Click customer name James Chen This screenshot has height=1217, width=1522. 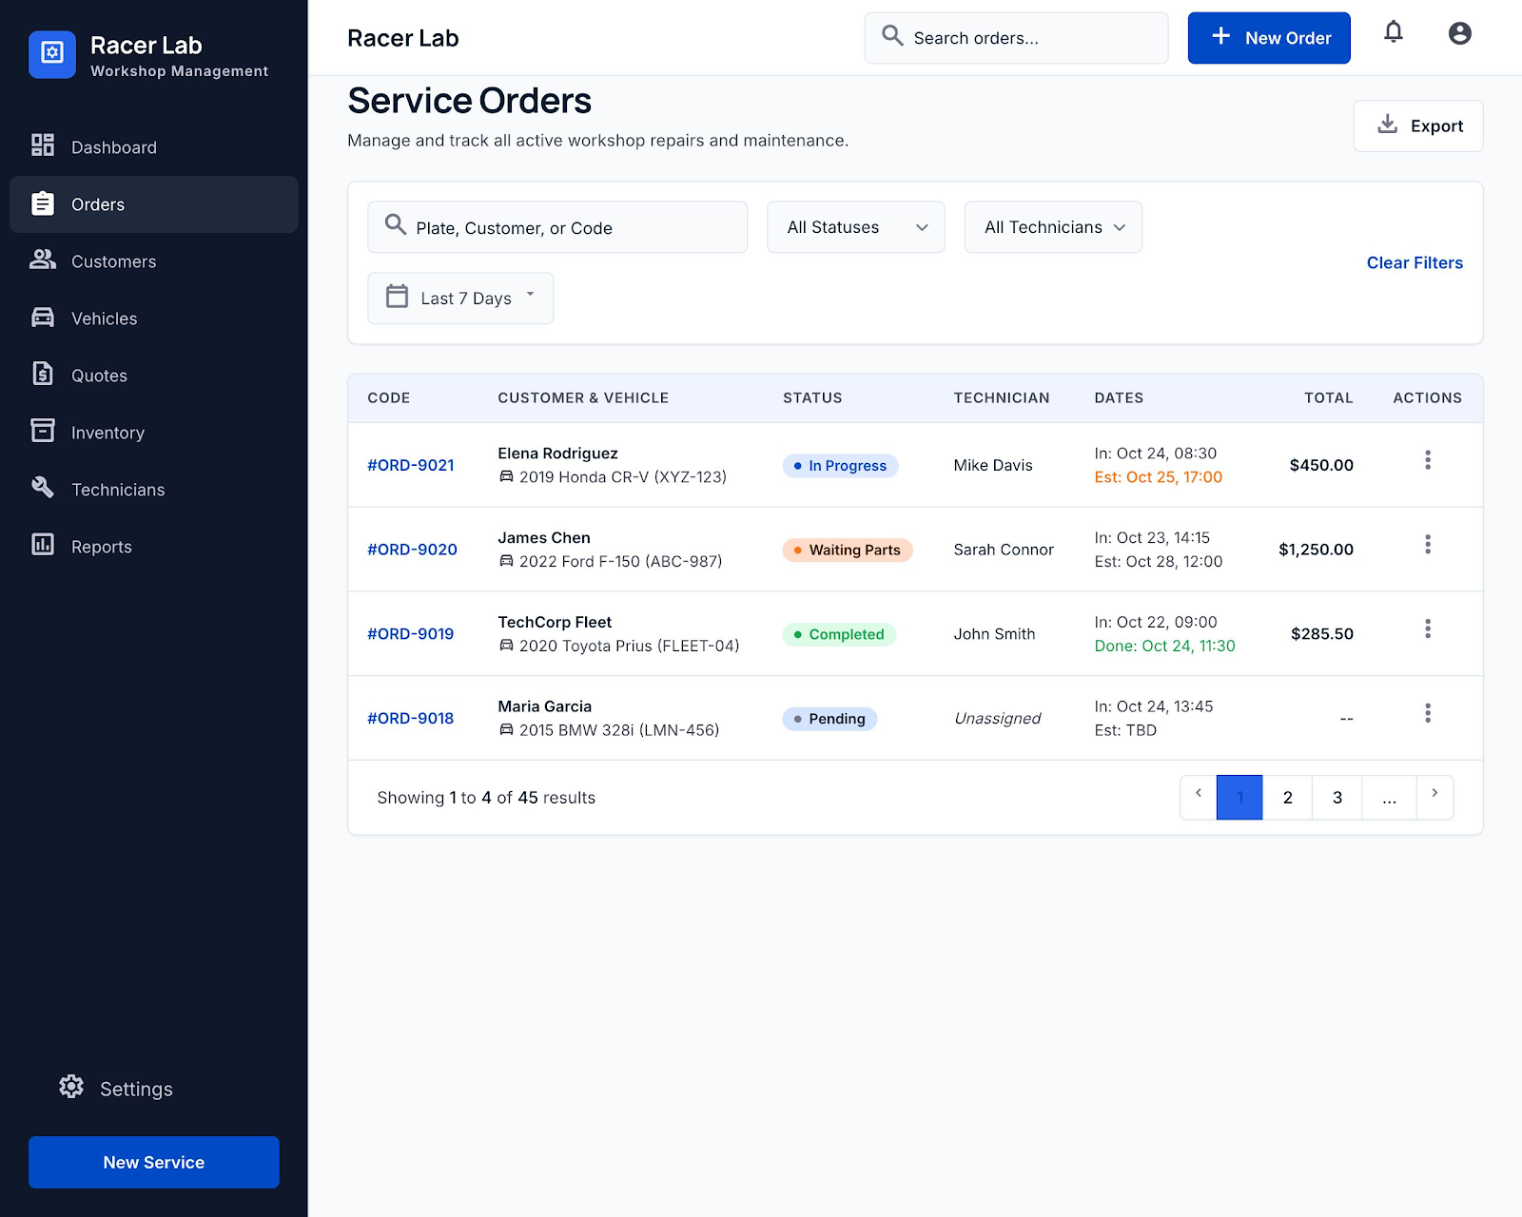coord(544,538)
